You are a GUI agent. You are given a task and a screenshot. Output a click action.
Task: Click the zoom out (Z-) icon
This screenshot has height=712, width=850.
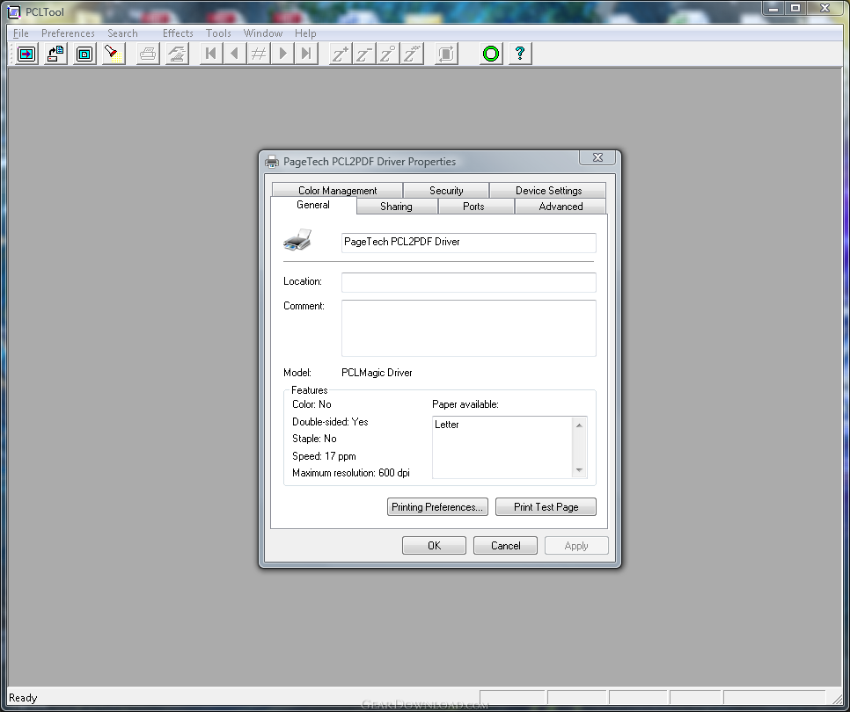click(364, 54)
